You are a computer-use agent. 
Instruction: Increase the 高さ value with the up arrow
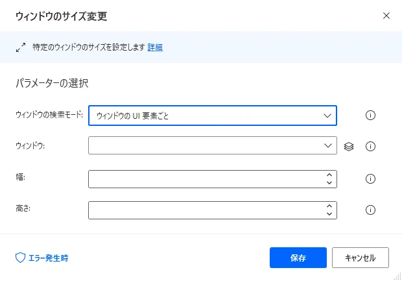coord(329,206)
